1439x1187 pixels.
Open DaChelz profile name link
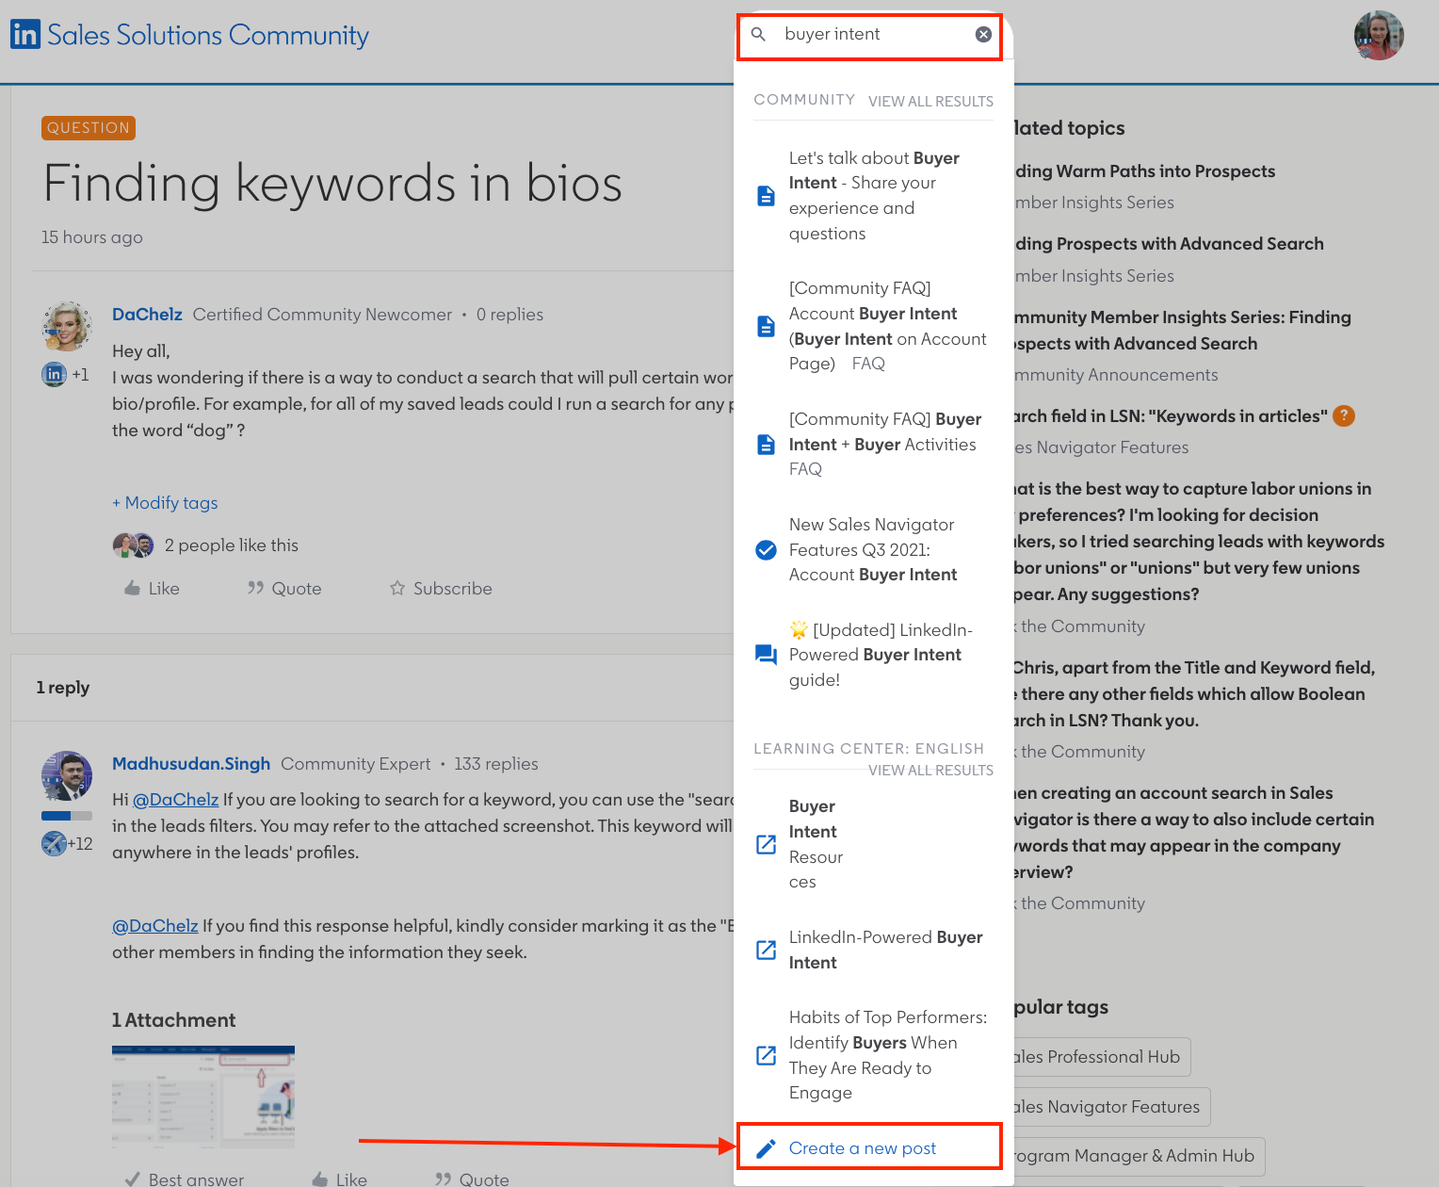coord(147,315)
